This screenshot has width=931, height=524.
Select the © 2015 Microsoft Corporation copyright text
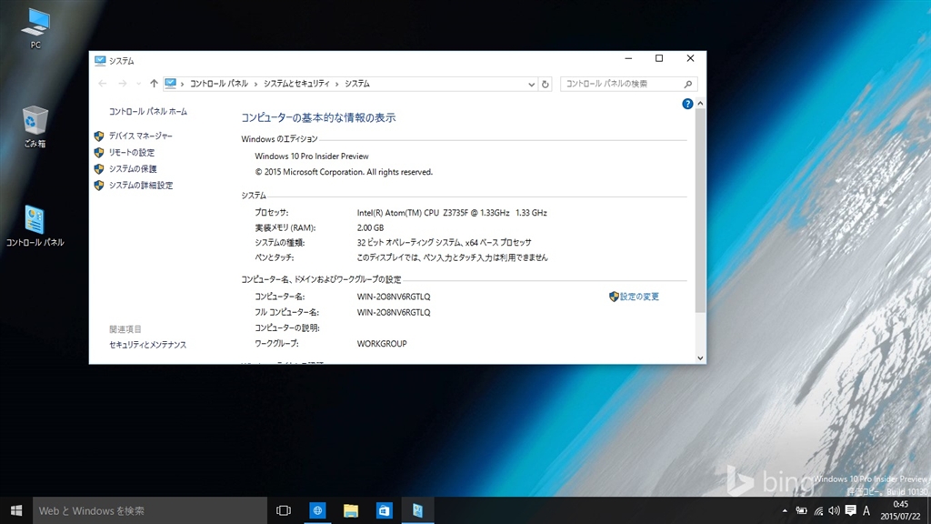pos(344,172)
